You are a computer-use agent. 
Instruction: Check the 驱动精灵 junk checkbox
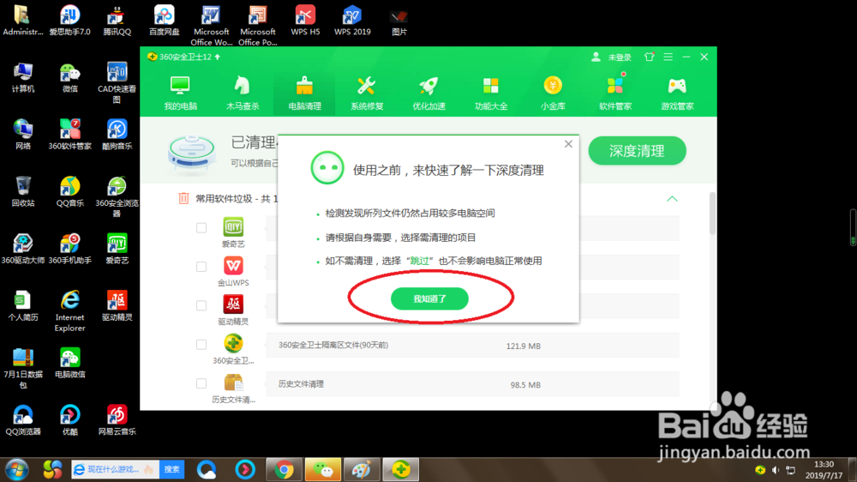tap(201, 305)
